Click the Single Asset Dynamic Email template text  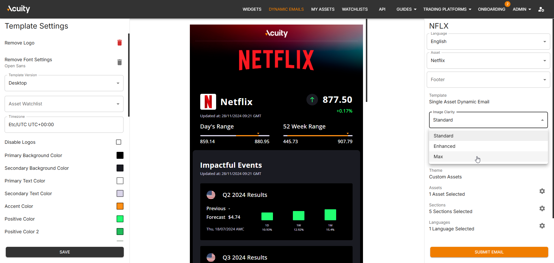pyautogui.click(x=459, y=102)
